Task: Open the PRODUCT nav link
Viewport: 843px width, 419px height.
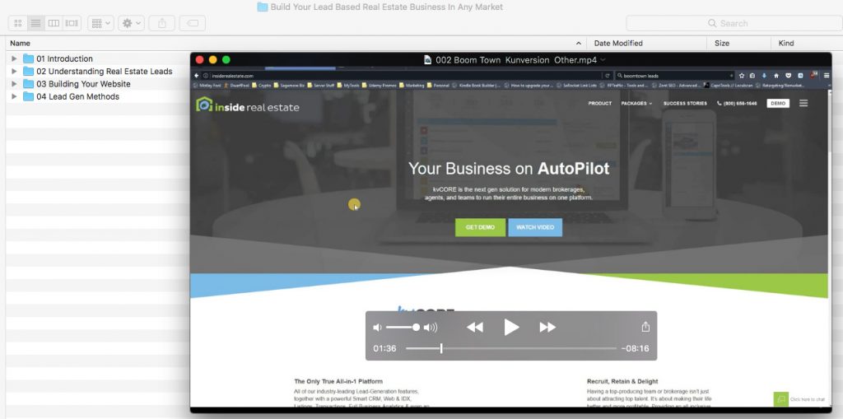Action: 599,103
